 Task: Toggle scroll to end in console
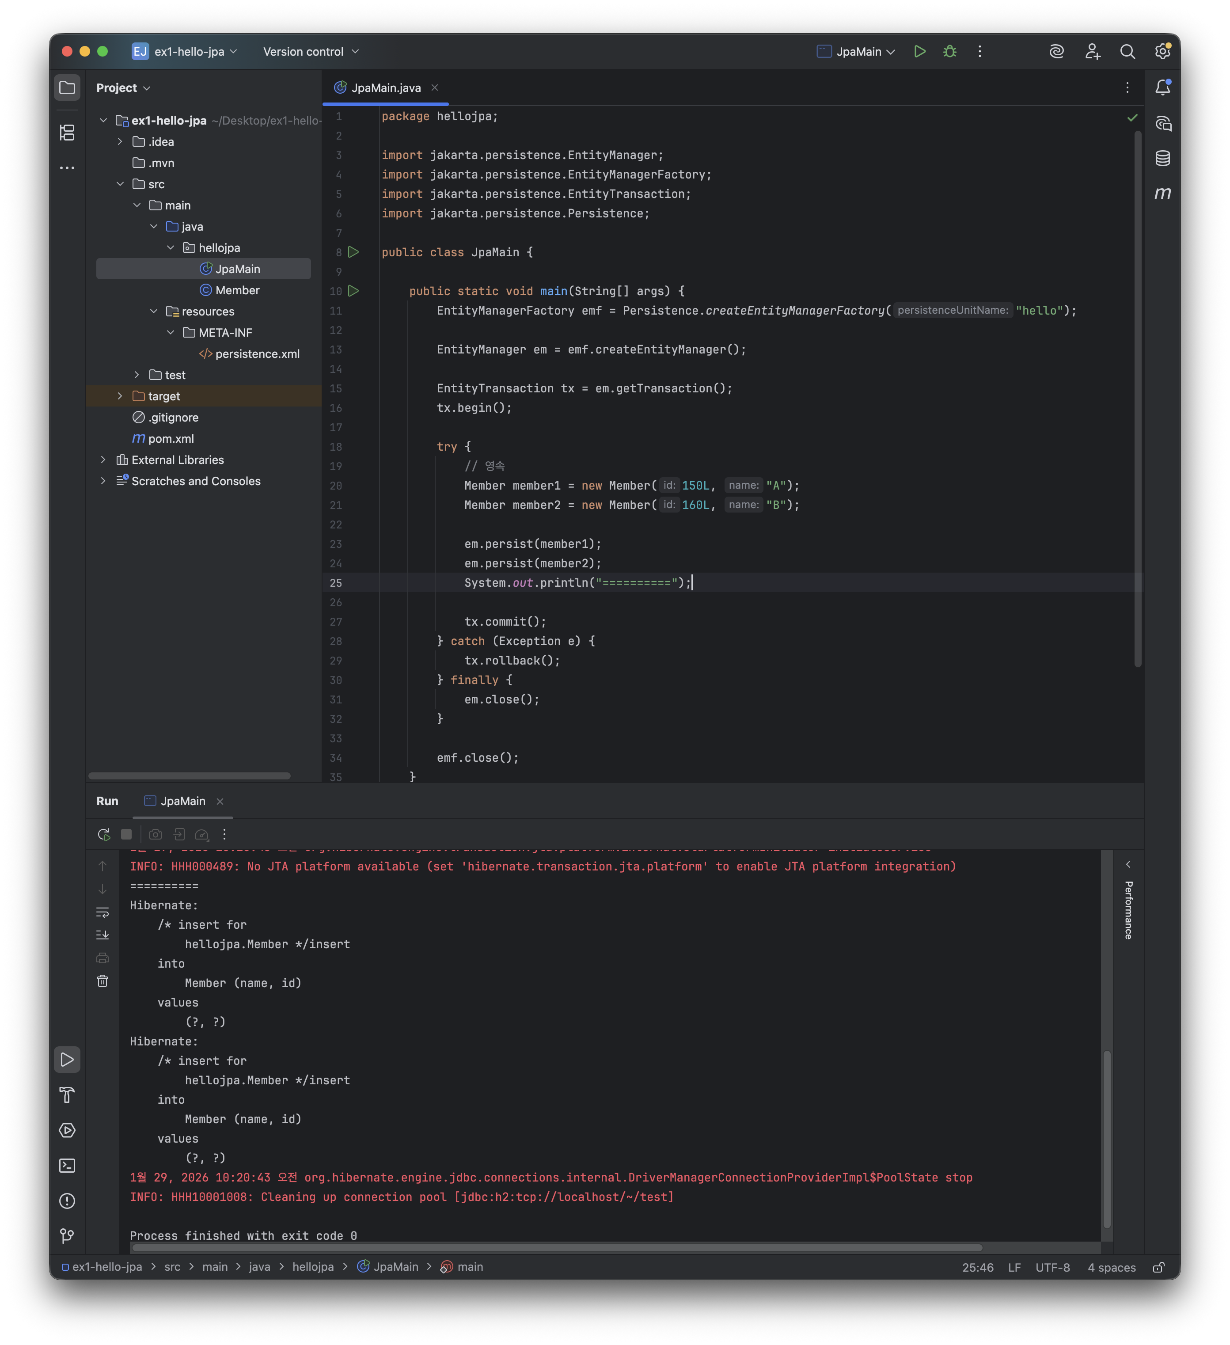(x=103, y=935)
